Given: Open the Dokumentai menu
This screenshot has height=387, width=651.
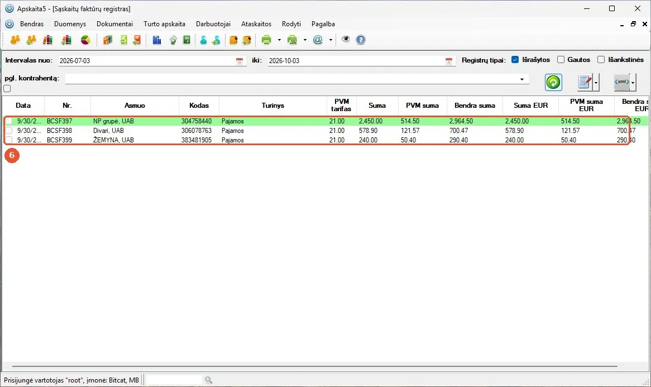Looking at the screenshot, I should pyautogui.click(x=114, y=24).
